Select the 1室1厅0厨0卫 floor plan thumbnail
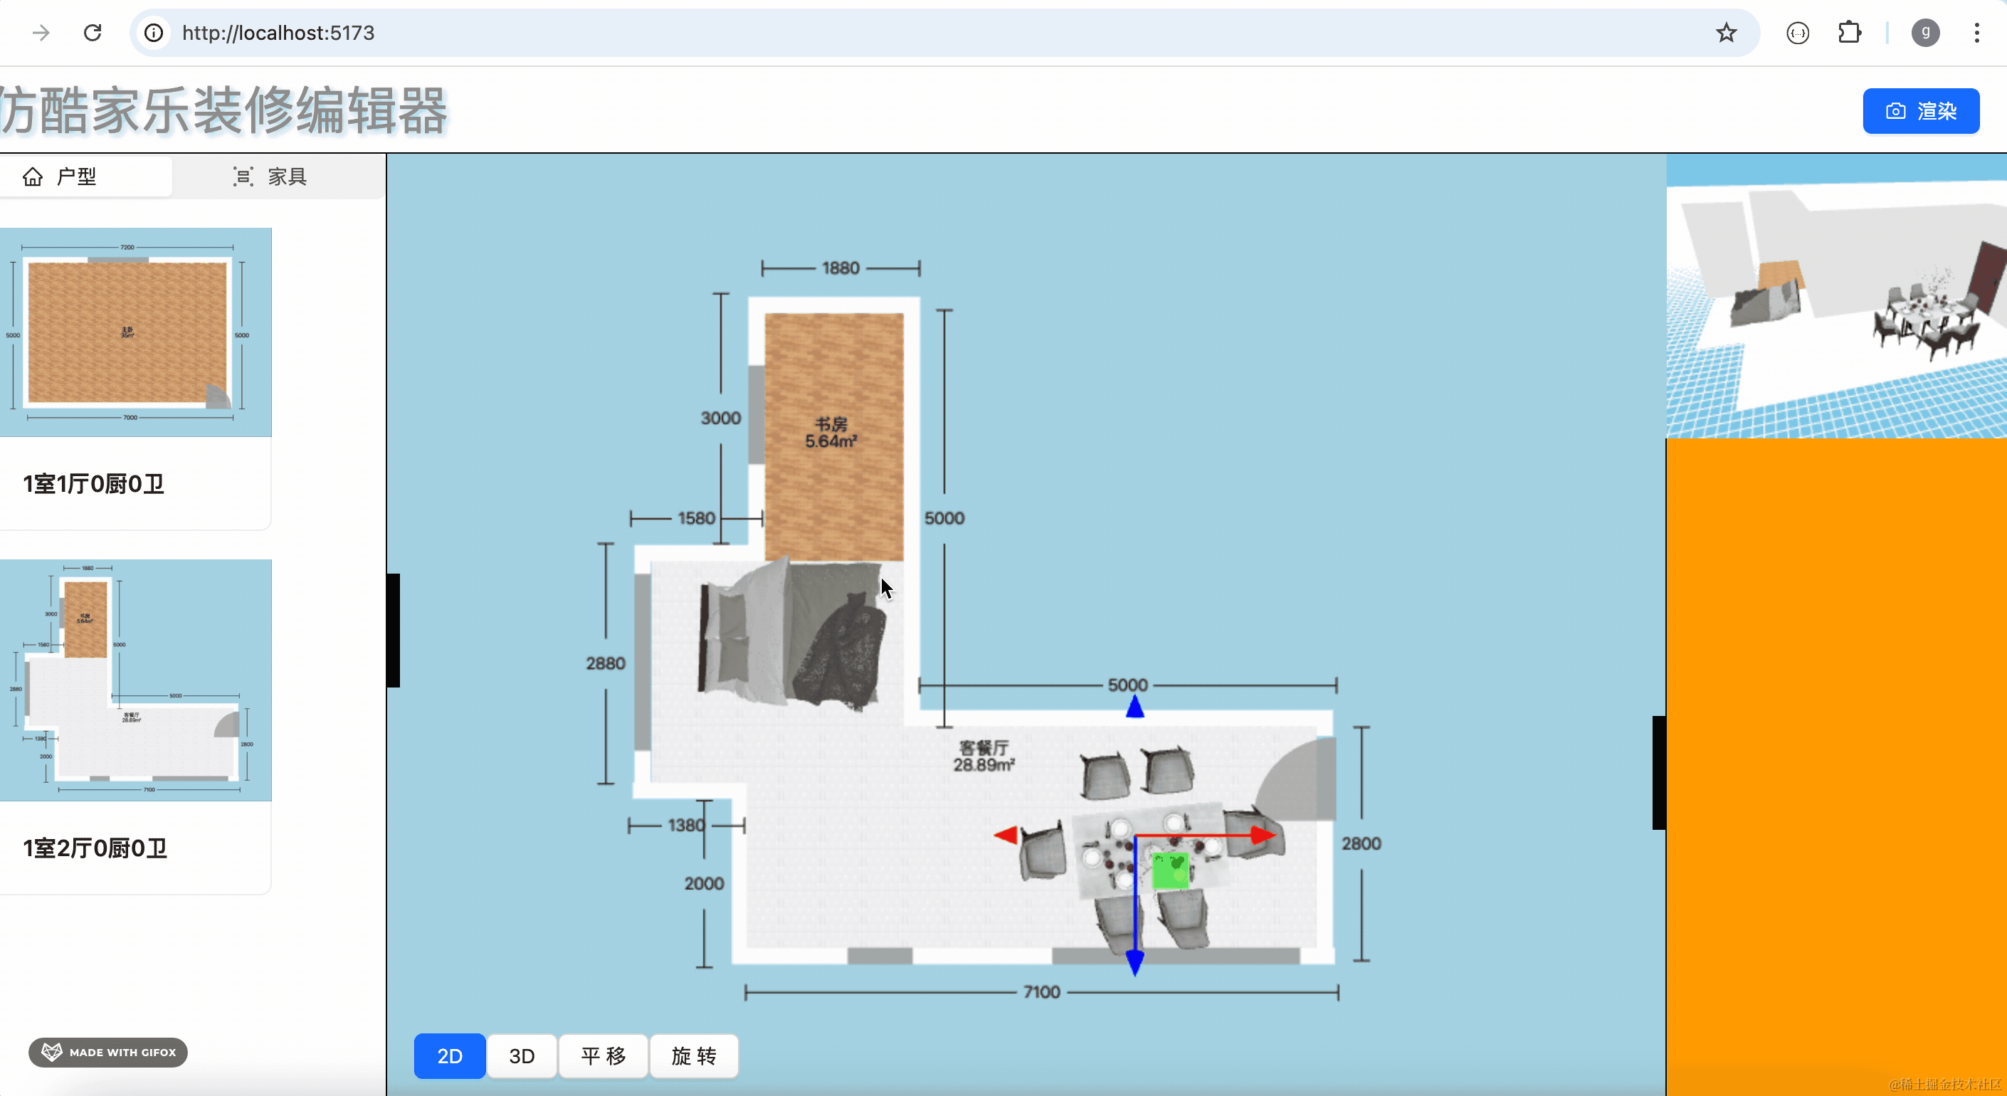The image size is (2007, 1096). point(135,332)
